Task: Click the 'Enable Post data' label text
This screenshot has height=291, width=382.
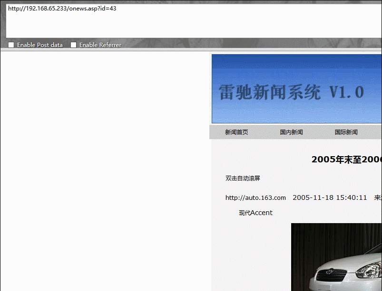Action: point(40,45)
